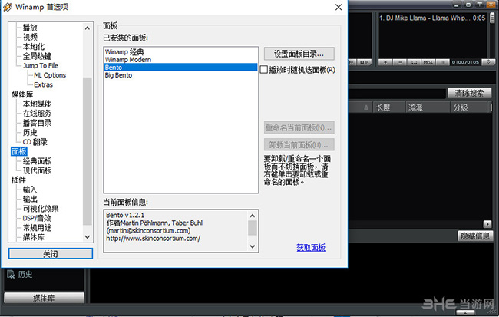Select 全局热键 in preferences tree
This screenshot has height=317, width=499.
click(x=37, y=56)
